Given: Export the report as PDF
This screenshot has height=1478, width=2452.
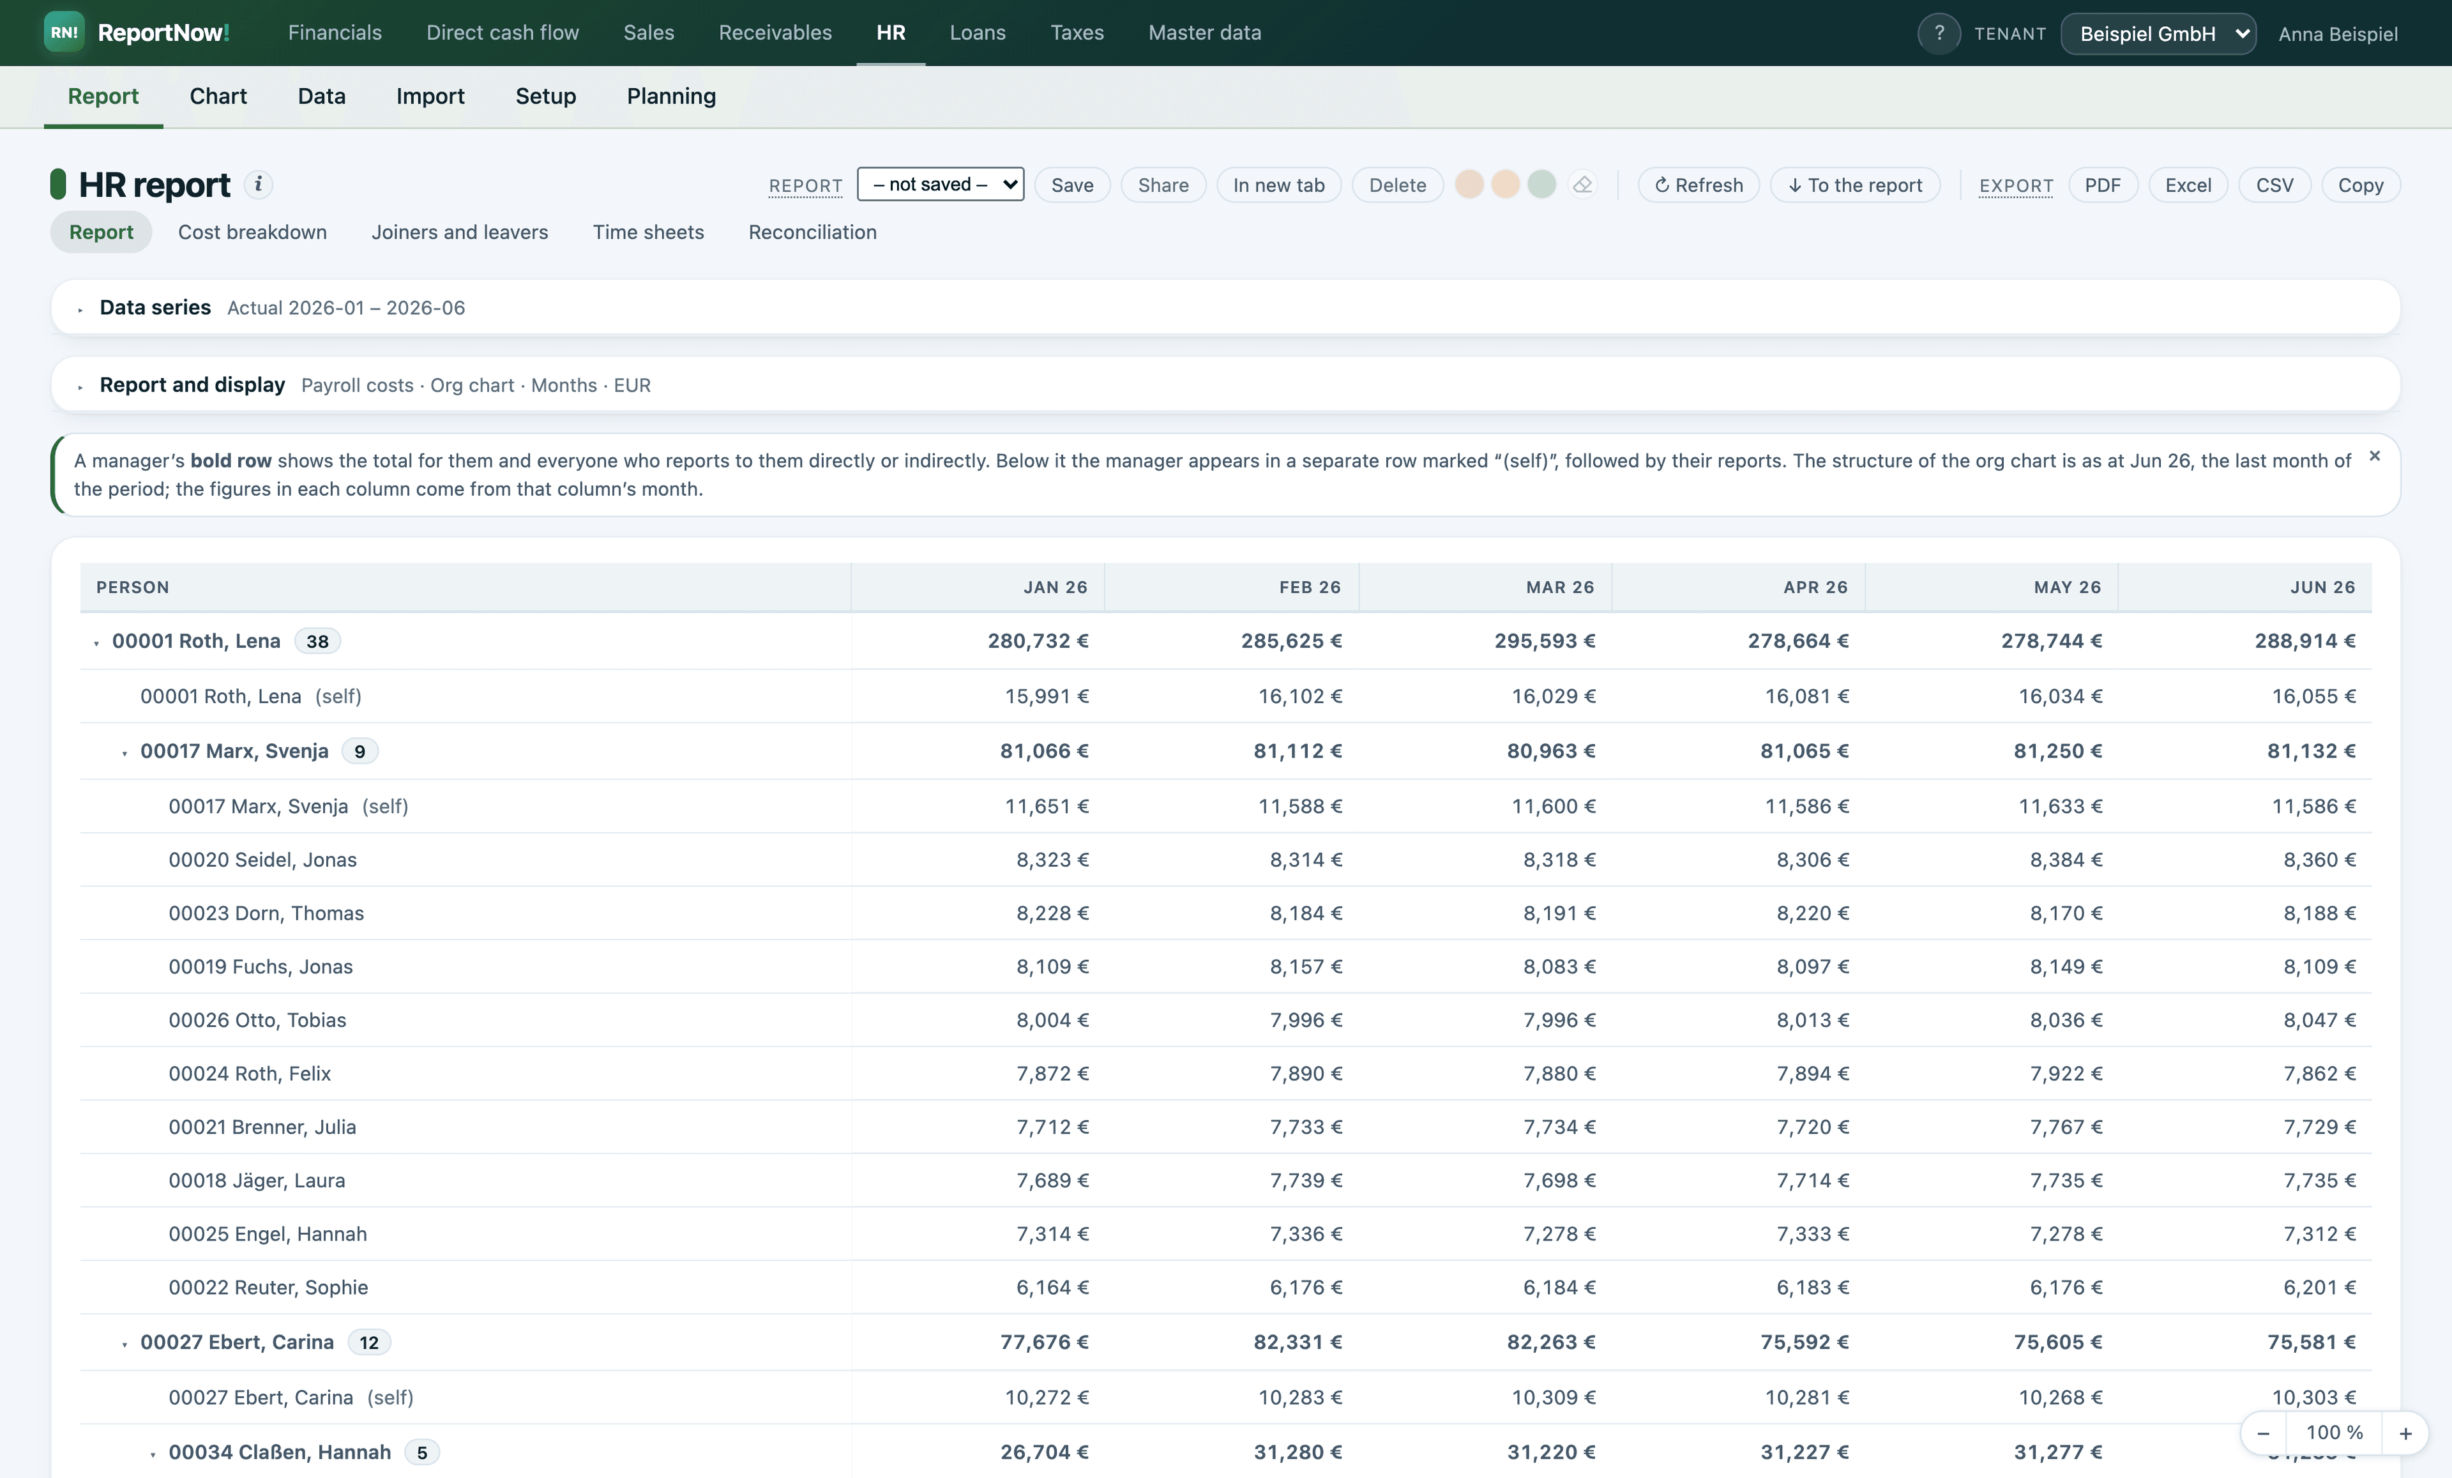Looking at the screenshot, I should [2103, 185].
